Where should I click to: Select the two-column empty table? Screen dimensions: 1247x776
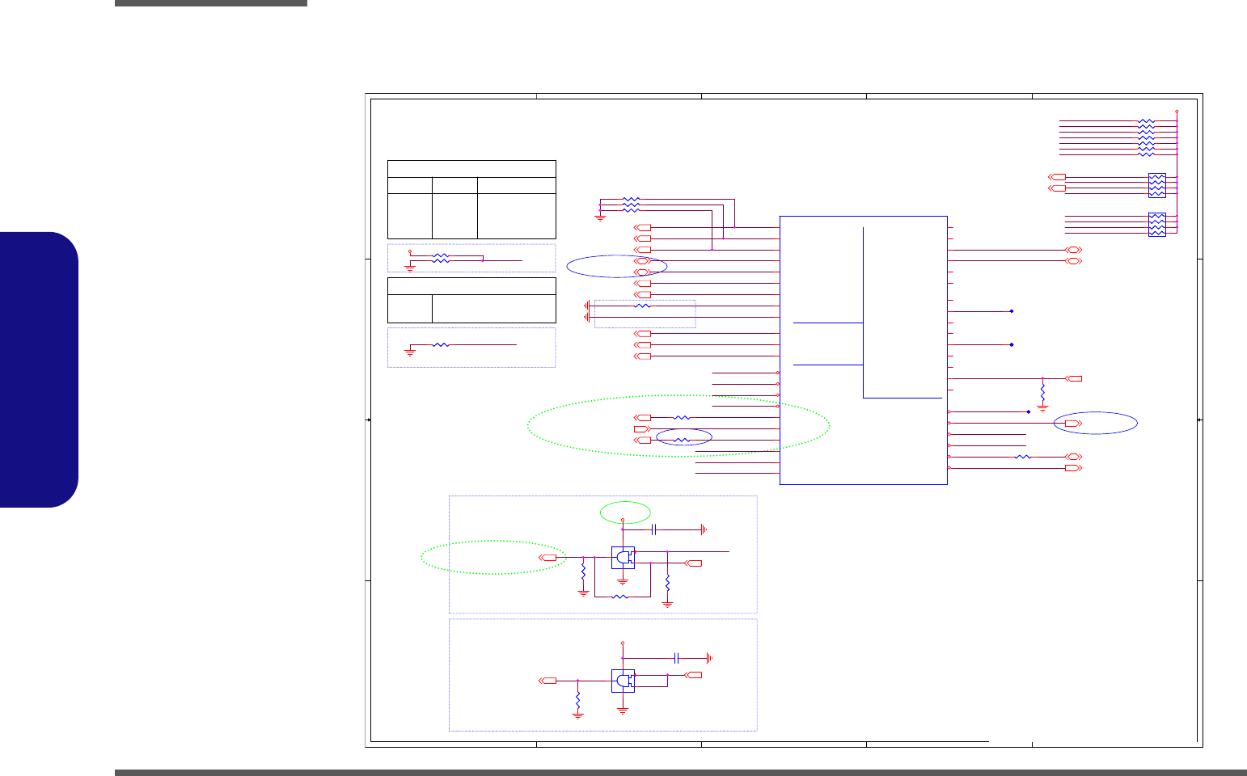pyautogui.click(x=471, y=300)
